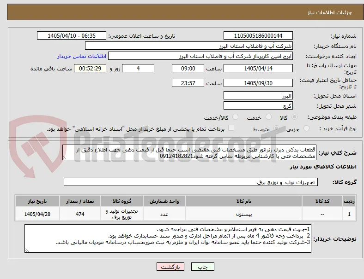The width and height of the screenshot is (364, 279).
Task: Click the quantity cell 474
Action: 80,214
